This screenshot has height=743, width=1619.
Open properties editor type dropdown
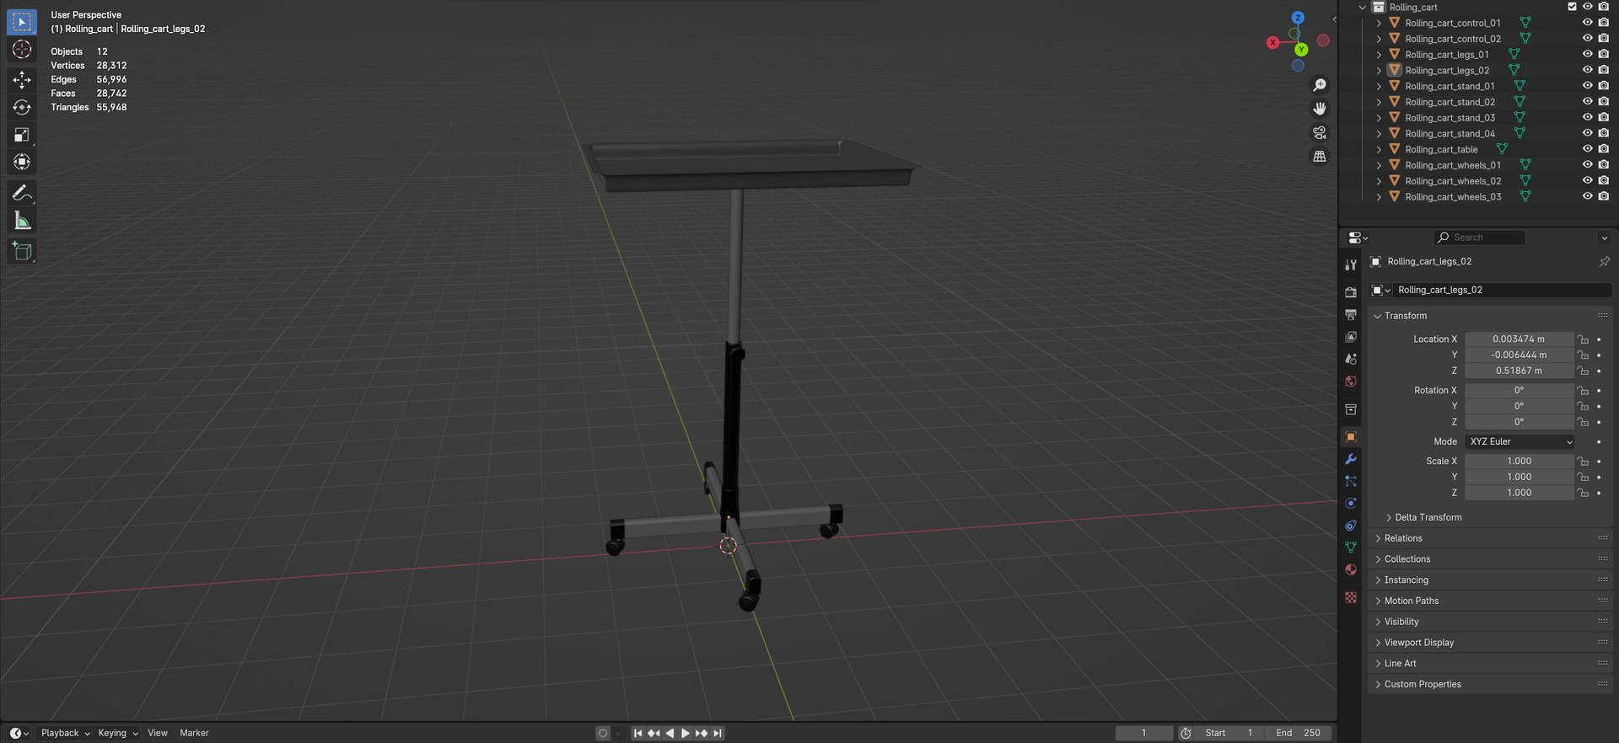(1357, 238)
